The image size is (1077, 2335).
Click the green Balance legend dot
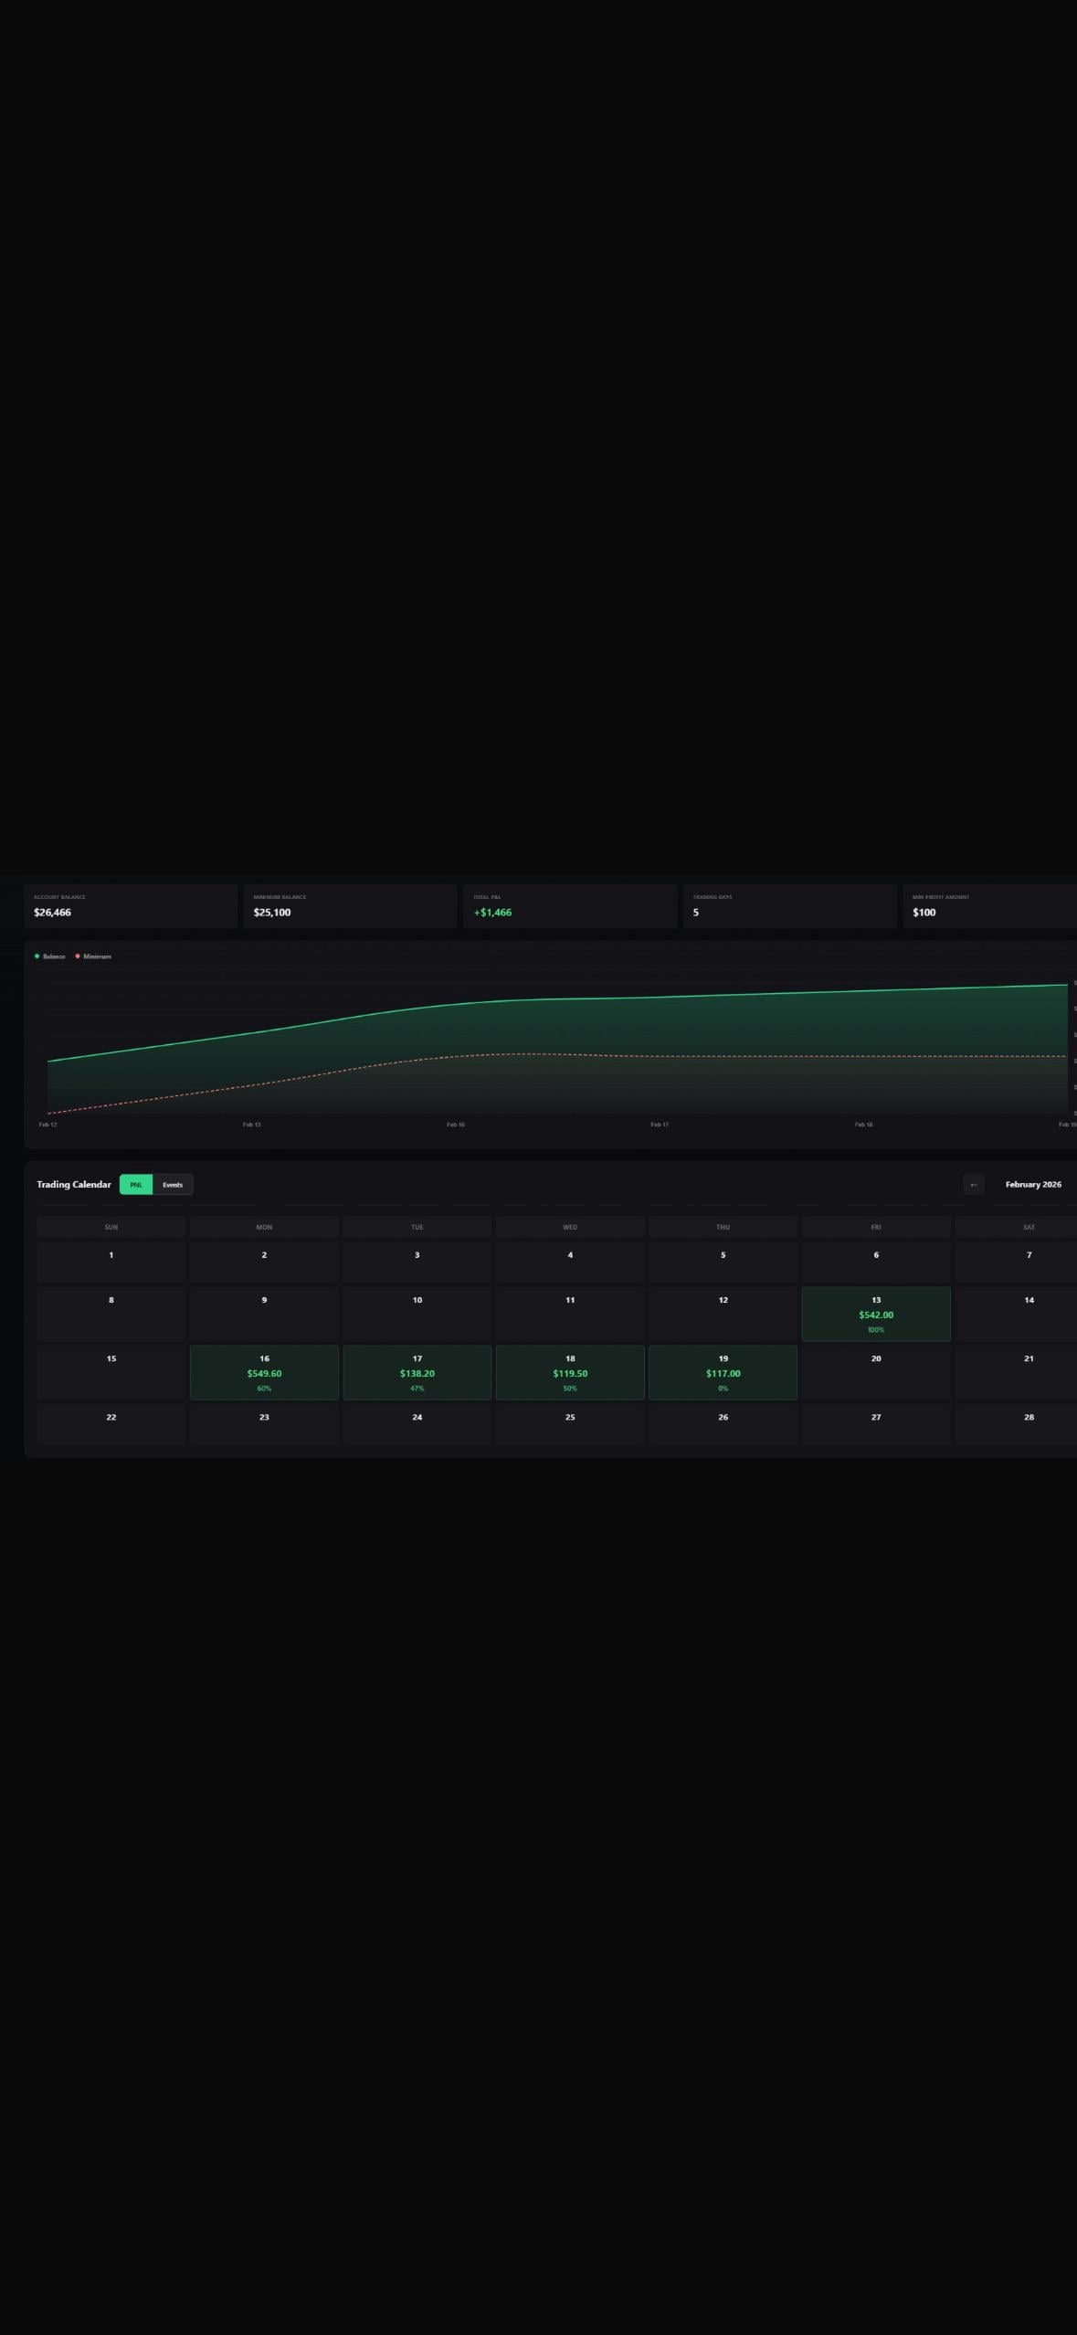coord(37,956)
